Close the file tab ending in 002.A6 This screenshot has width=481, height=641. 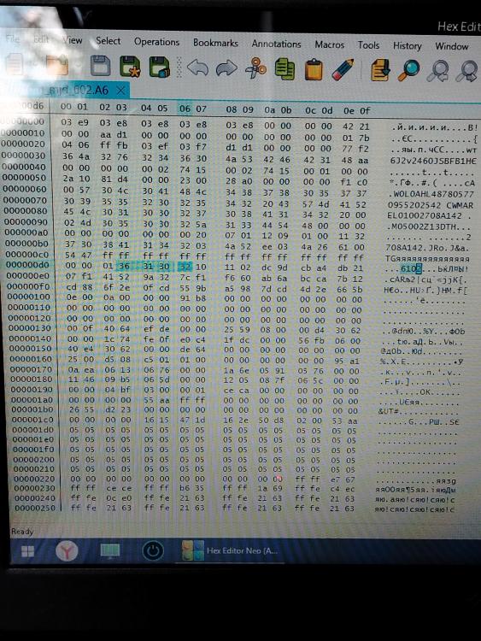tap(121, 91)
